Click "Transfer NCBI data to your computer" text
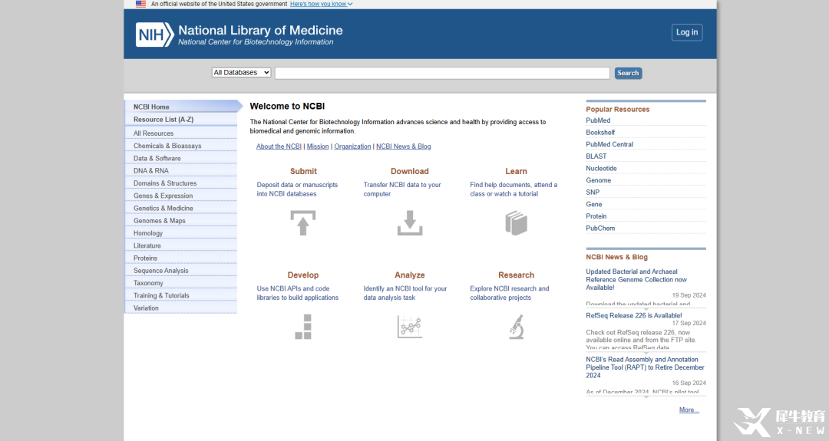 pos(401,189)
